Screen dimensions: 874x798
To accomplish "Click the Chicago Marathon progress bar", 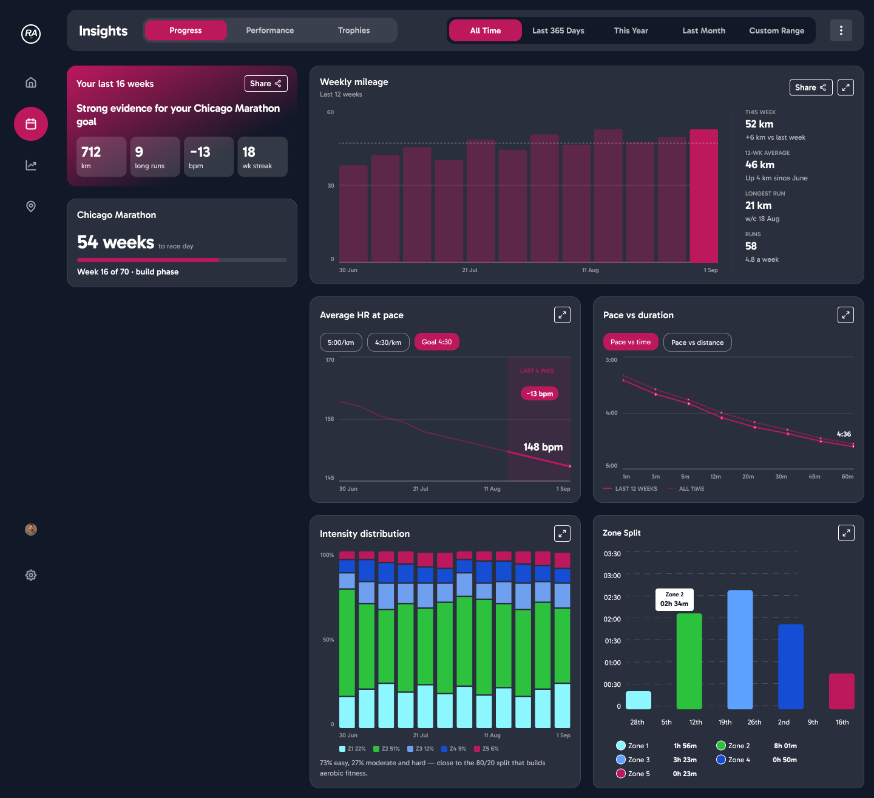I will (x=182, y=260).
